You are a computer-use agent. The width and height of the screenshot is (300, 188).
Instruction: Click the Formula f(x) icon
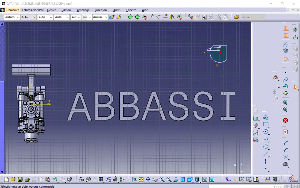81,179
